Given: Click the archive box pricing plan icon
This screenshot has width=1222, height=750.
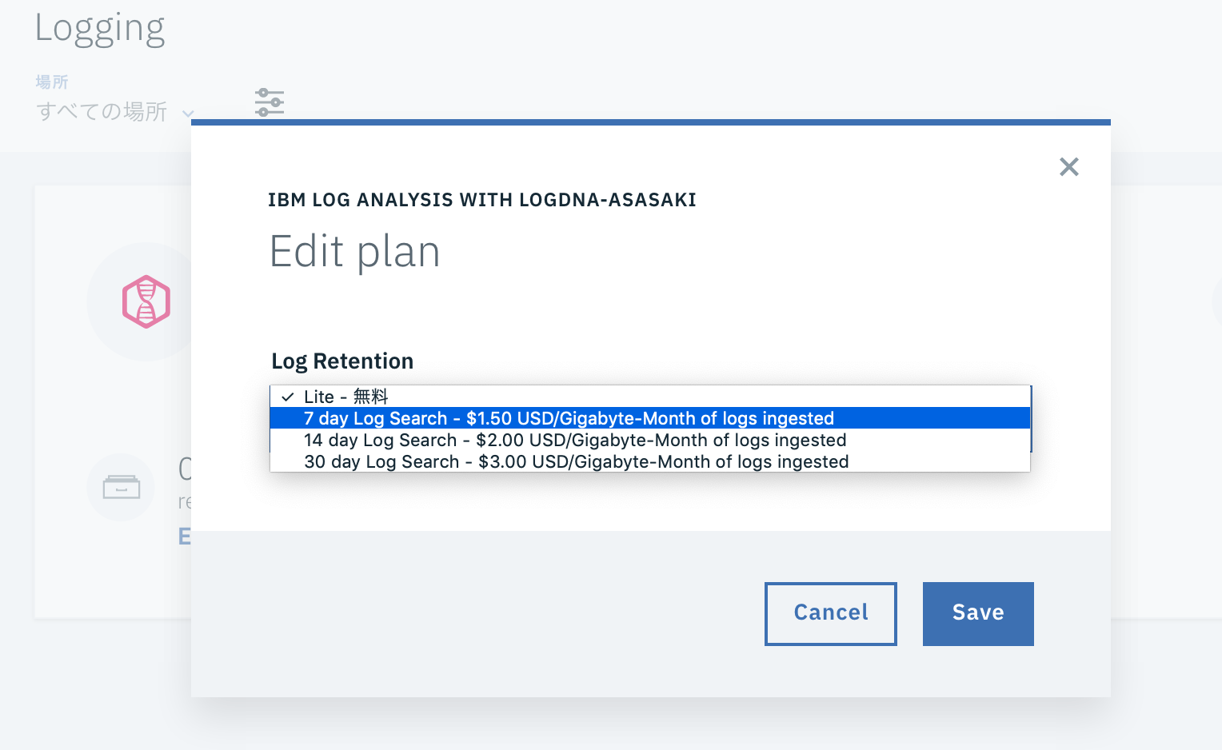Looking at the screenshot, I should point(120,487).
